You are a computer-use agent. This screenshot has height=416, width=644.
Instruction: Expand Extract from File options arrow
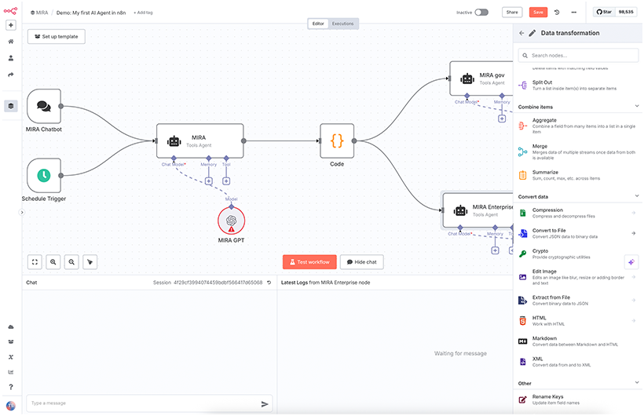click(634, 300)
